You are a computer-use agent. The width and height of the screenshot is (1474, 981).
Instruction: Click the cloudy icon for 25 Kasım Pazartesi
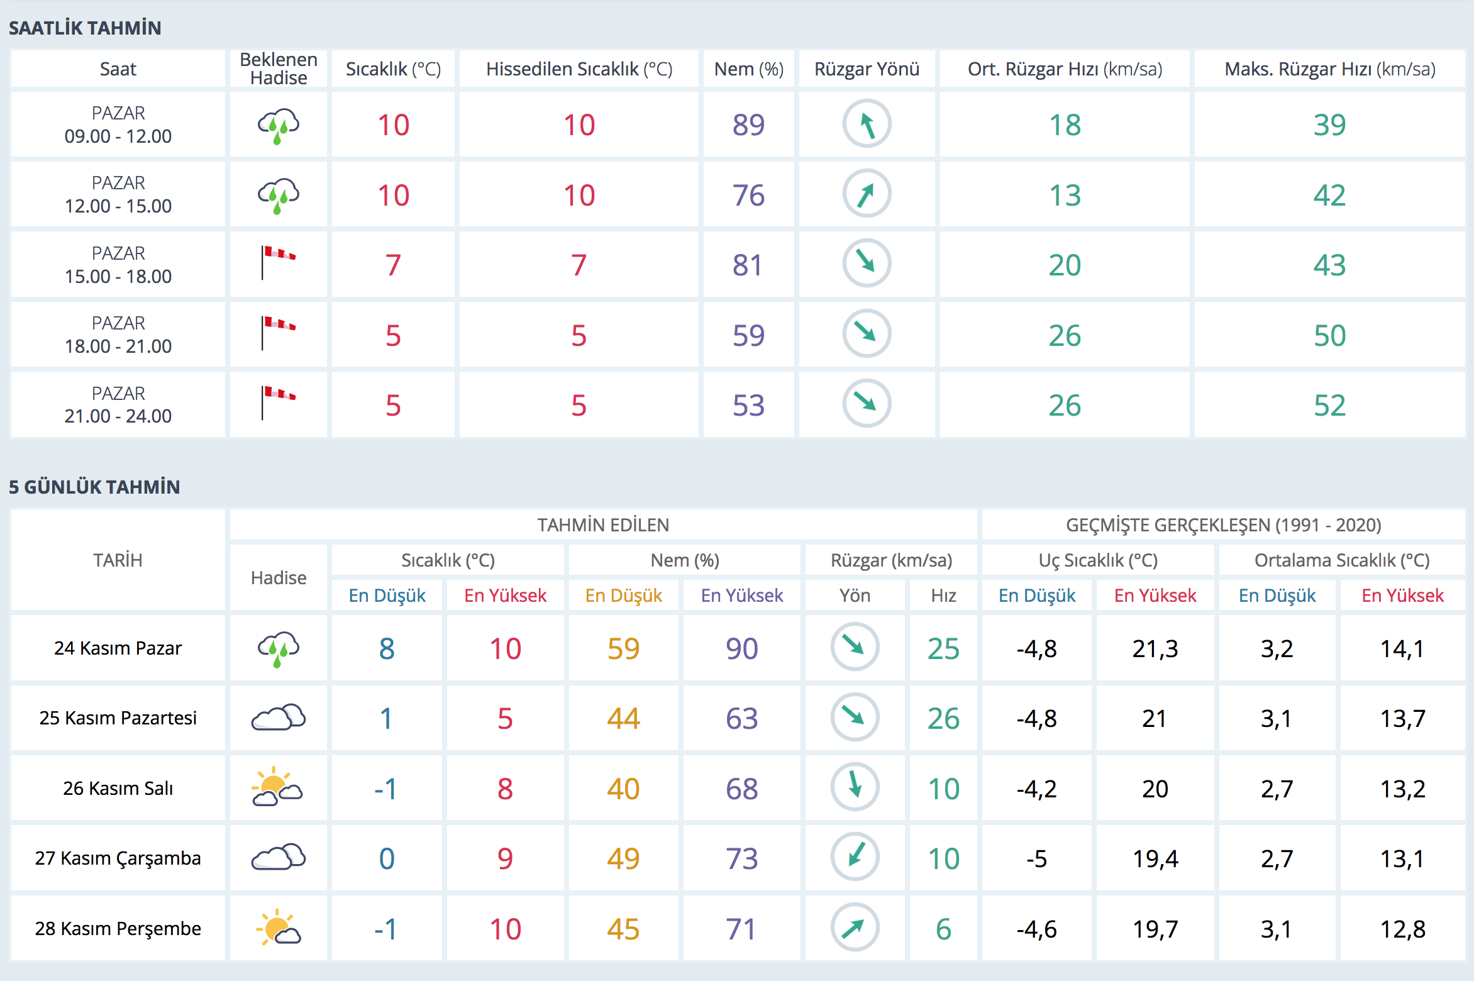[279, 718]
